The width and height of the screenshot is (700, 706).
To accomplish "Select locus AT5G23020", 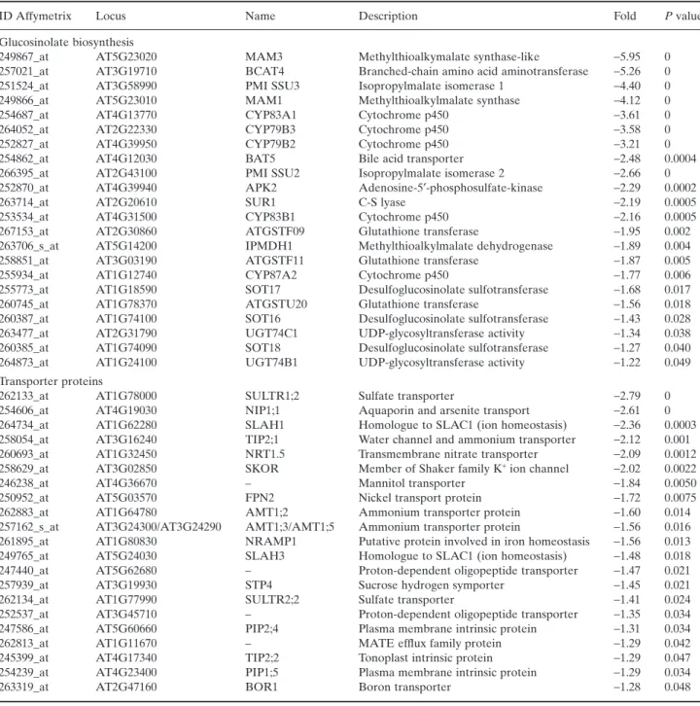I will point(126,56).
